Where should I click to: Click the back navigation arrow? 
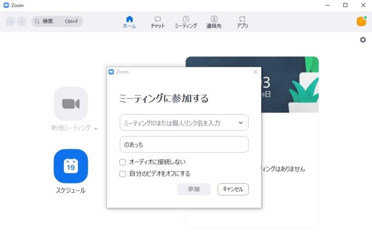pyautogui.click(x=11, y=21)
